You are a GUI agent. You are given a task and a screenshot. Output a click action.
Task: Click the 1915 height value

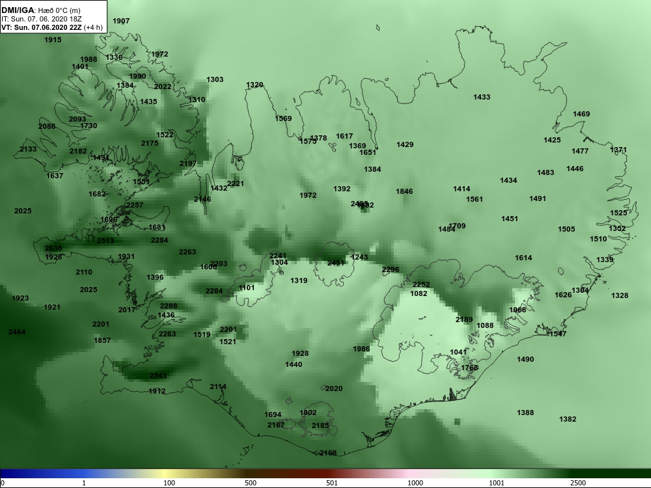(x=53, y=40)
